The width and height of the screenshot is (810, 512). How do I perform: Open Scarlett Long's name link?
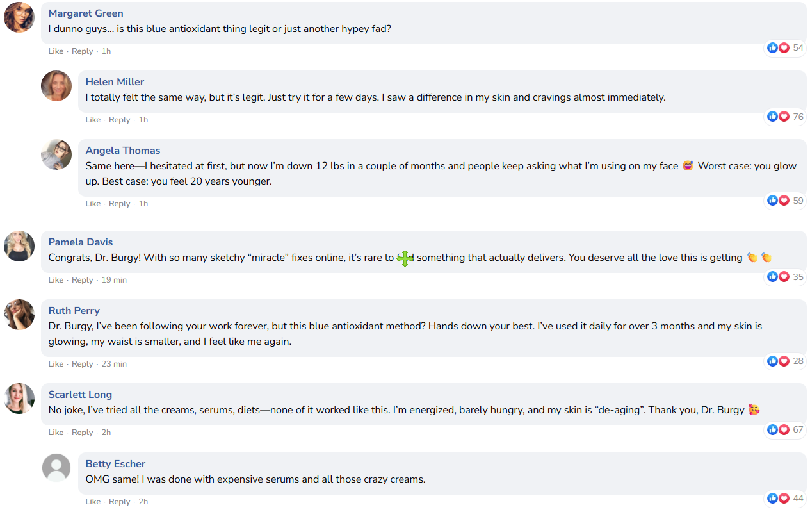[x=80, y=395]
